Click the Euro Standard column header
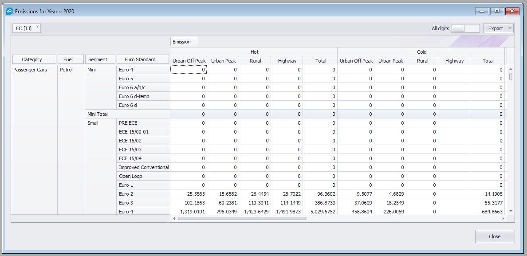 tap(143, 59)
